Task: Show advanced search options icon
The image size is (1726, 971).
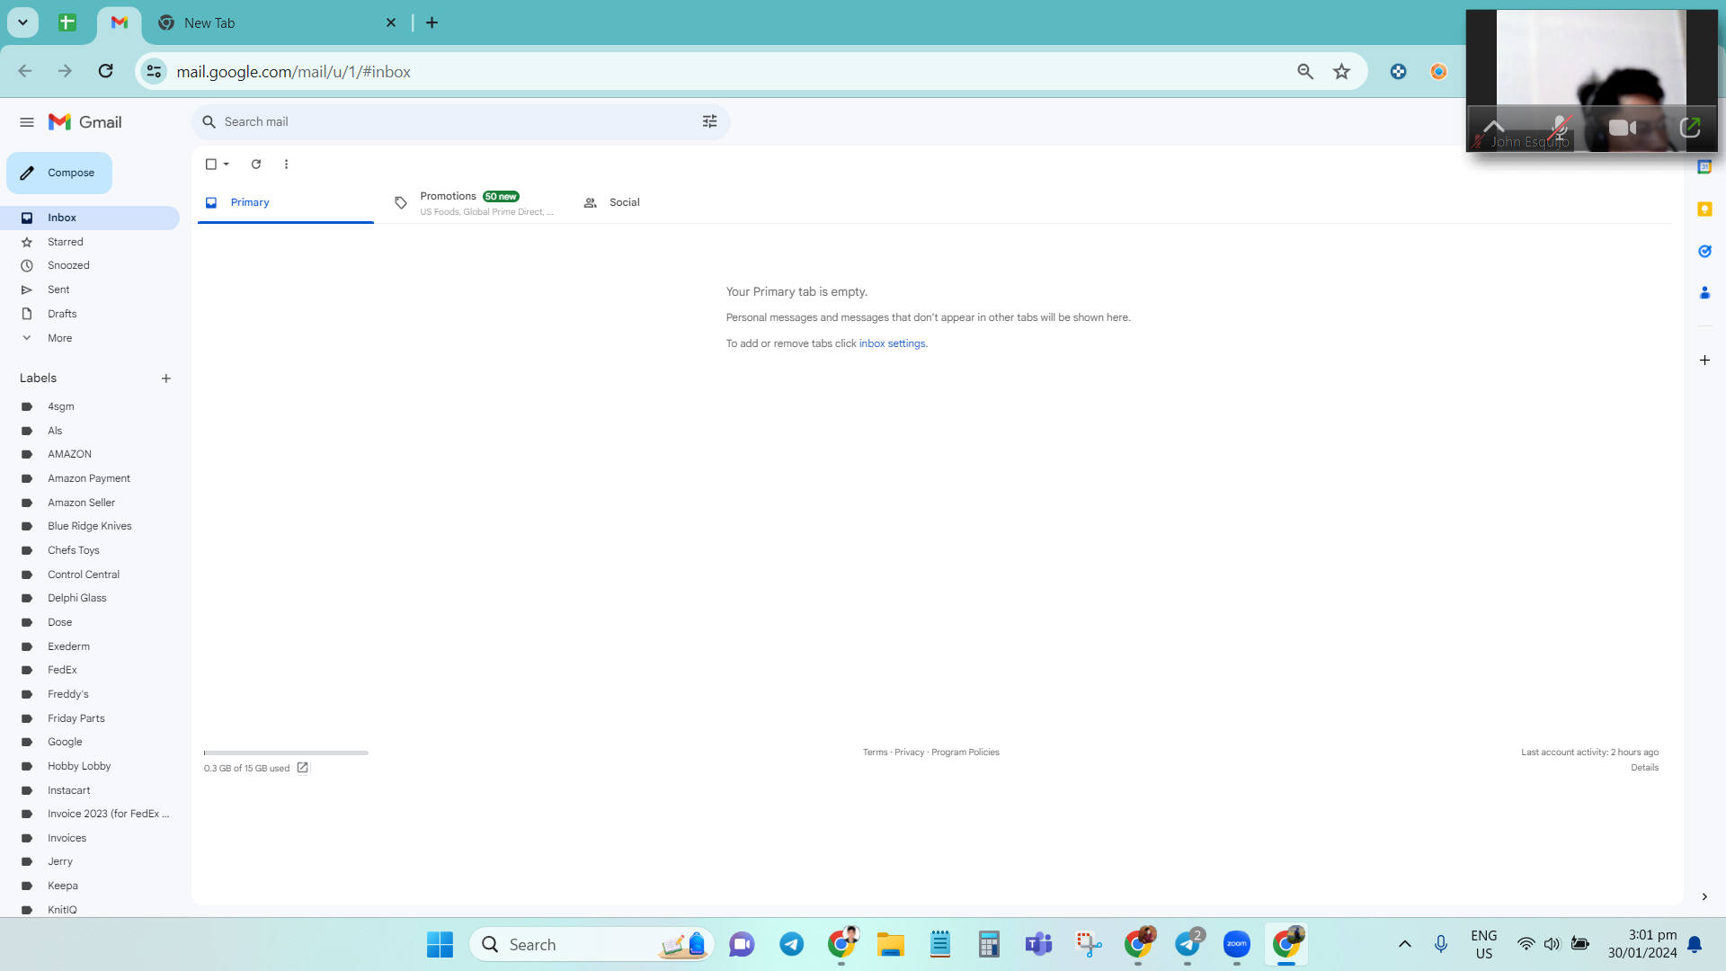Action: click(x=709, y=121)
